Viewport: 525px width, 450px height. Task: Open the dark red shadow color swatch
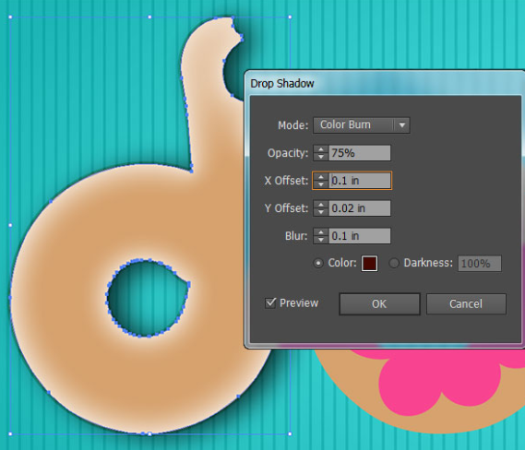point(369,264)
